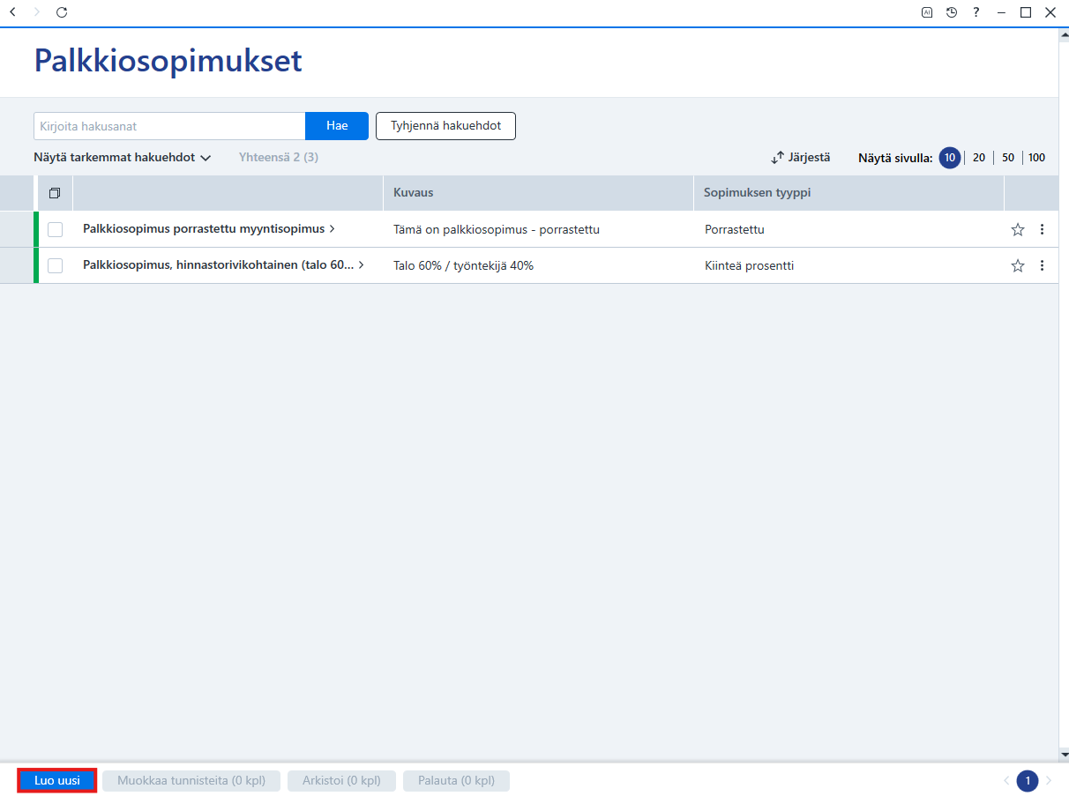Image resolution: width=1069 pixels, height=796 pixels.
Task: Show 10 items per page
Action: point(950,158)
